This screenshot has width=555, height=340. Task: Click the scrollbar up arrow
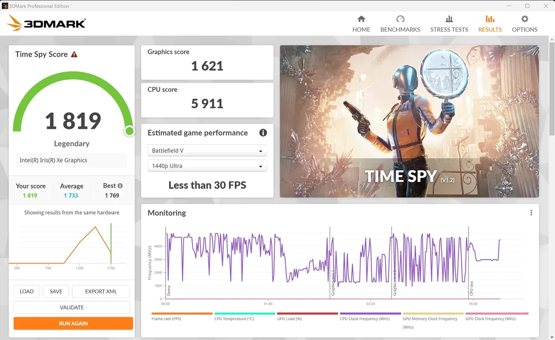[552, 39]
